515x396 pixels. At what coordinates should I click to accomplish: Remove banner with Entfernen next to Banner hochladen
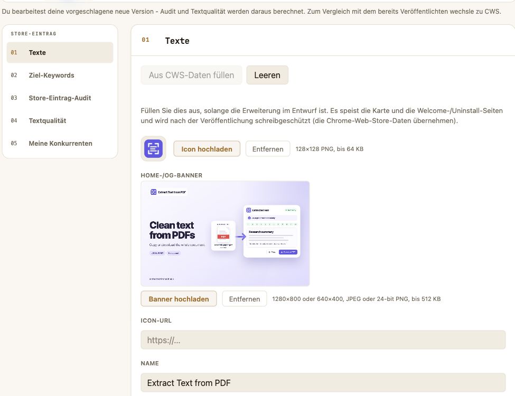click(x=245, y=299)
